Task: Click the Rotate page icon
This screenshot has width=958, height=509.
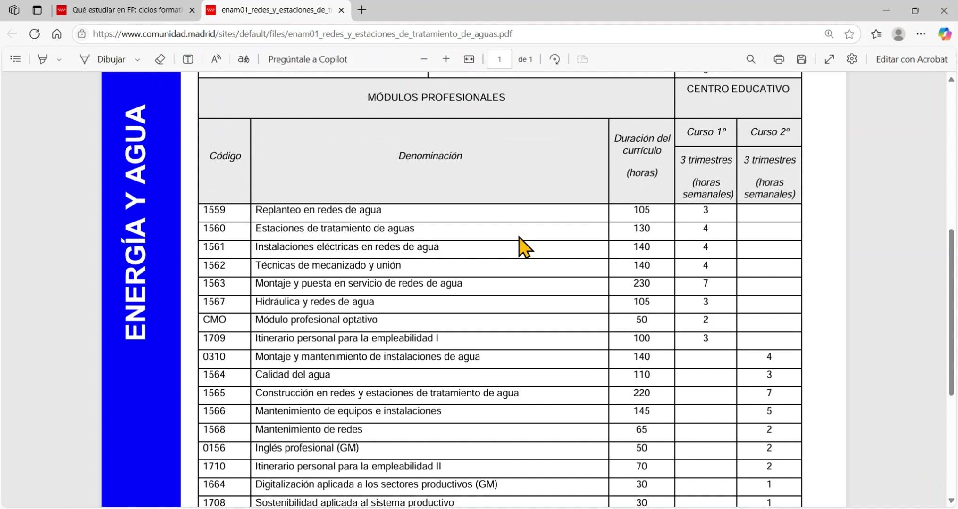Action: (x=555, y=59)
